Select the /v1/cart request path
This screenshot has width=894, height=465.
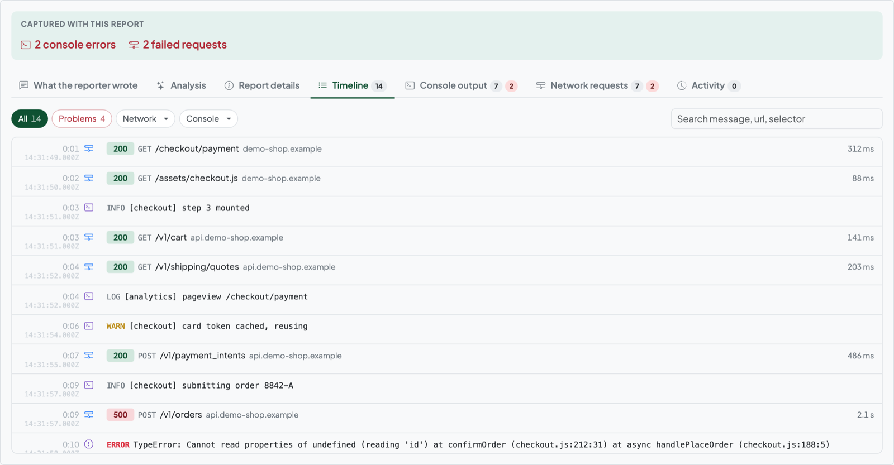point(171,237)
